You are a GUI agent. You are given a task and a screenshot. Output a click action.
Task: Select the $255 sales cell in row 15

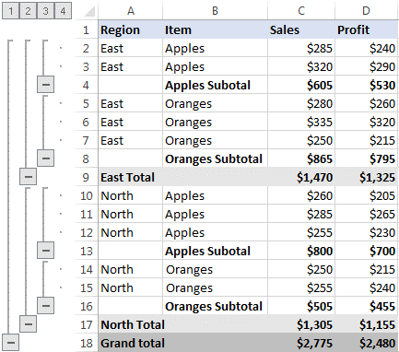301,287
